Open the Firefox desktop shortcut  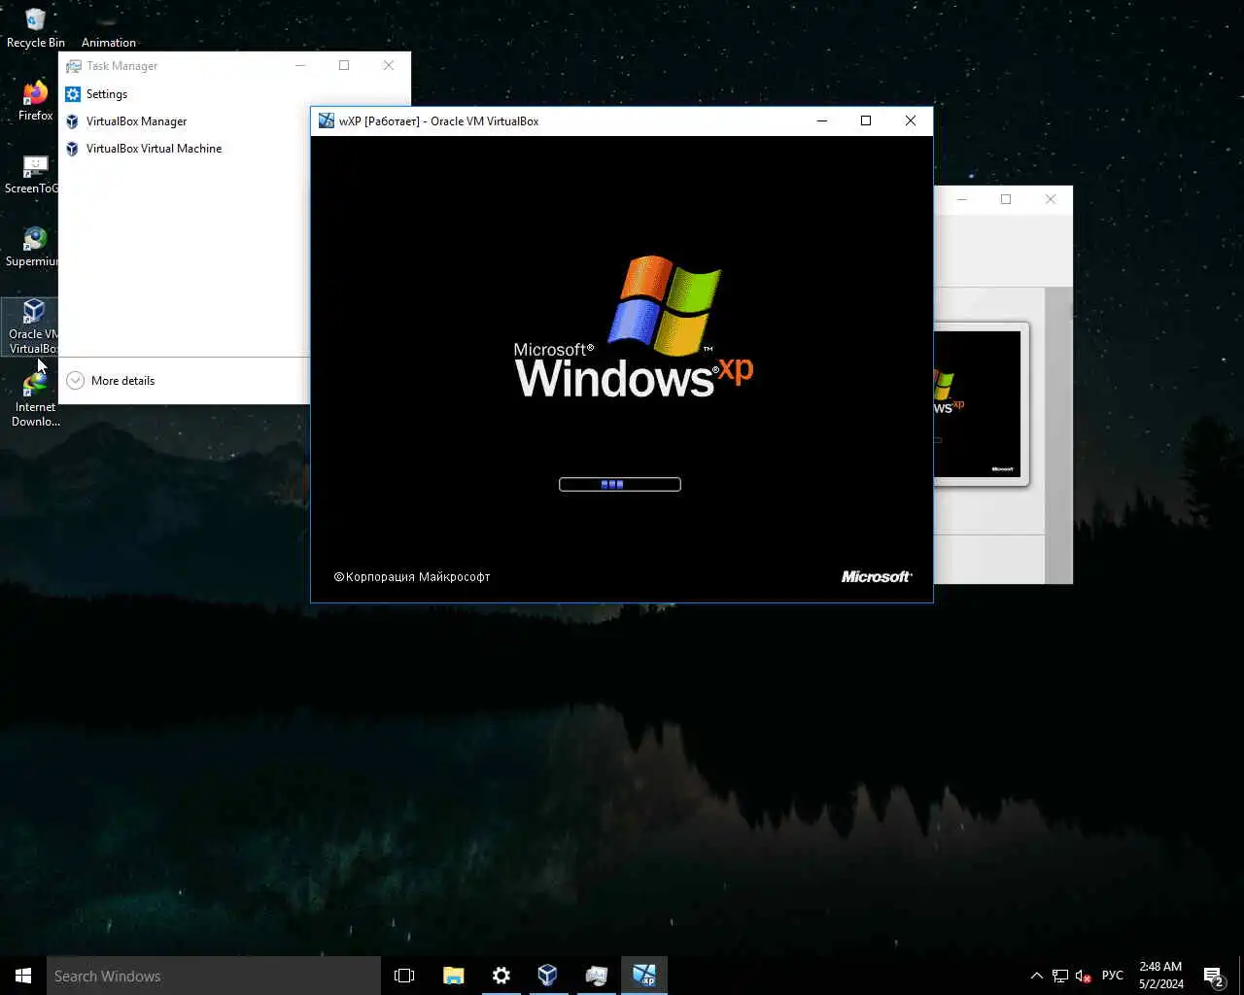pos(35,101)
